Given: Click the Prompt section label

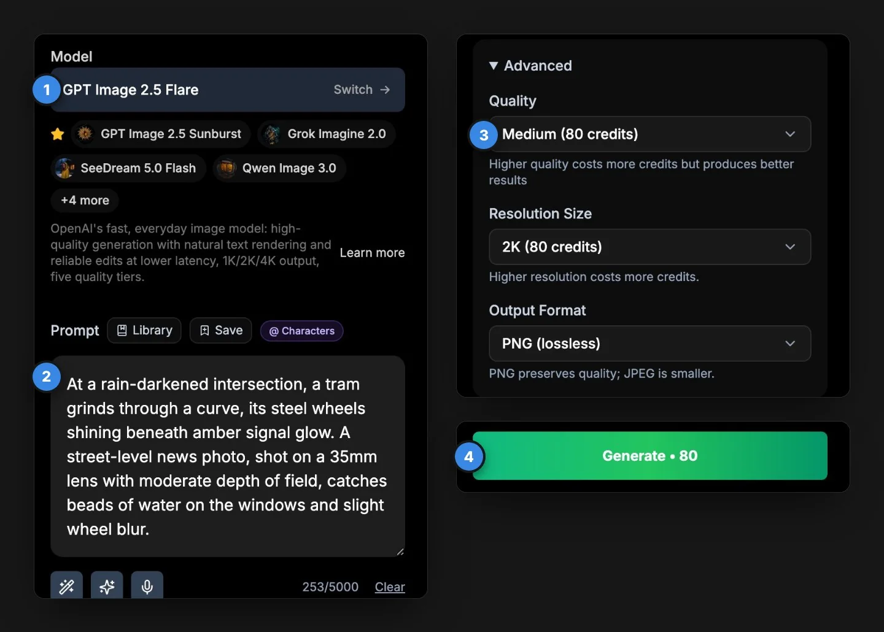Looking at the screenshot, I should point(75,331).
